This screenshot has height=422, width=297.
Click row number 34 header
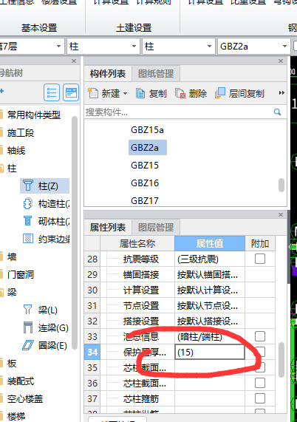pyautogui.click(x=92, y=352)
